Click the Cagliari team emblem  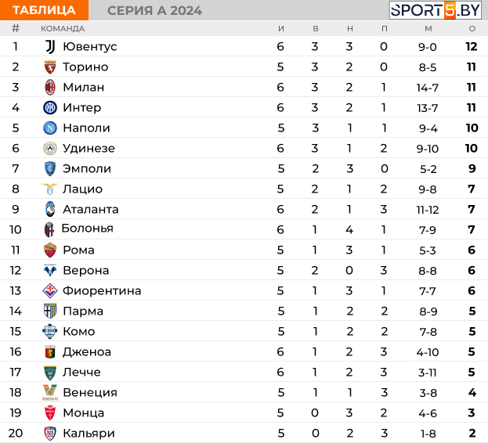click(50, 434)
